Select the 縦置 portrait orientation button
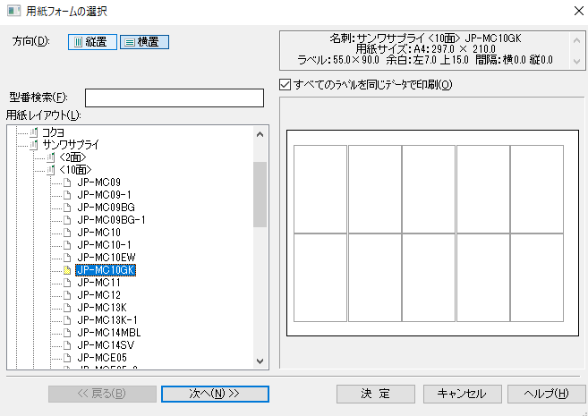 92,41
